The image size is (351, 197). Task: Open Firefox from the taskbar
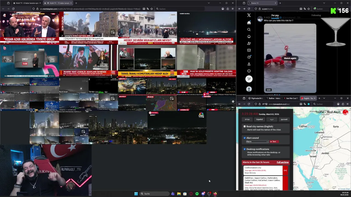click(x=215, y=194)
